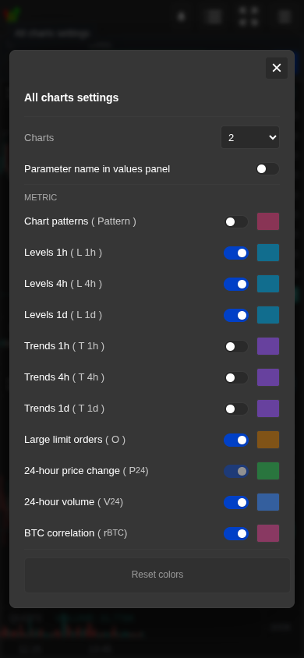Select 24-hour price change green swatch
304x658 pixels.
click(268, 471)
